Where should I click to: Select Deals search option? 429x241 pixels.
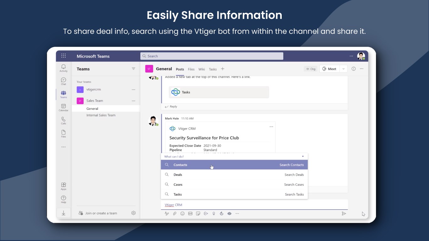(234, 174)
